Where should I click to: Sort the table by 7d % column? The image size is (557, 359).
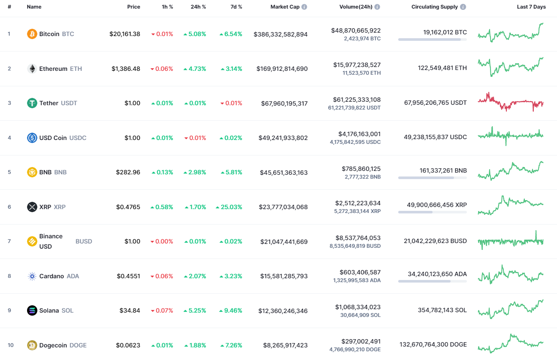tap(236, 6)
